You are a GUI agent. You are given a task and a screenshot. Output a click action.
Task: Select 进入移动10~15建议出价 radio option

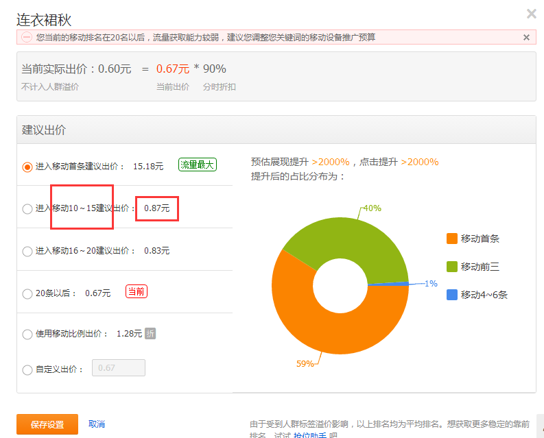[27, 209]
